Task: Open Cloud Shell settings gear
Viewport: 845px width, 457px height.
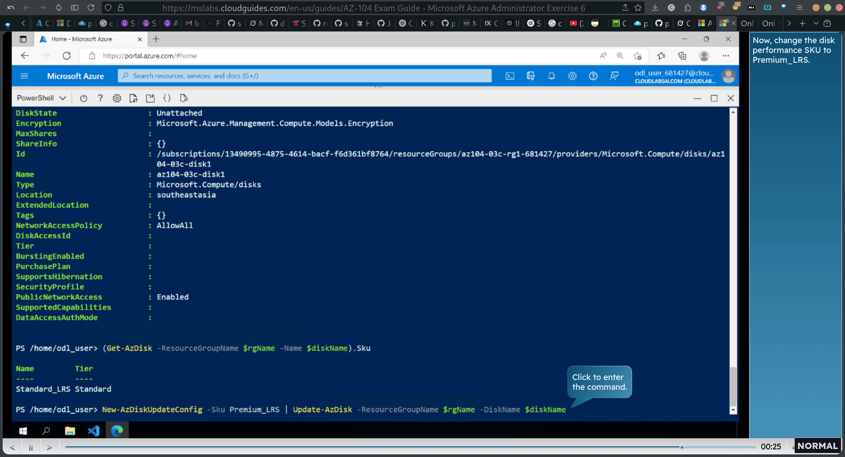Action: pos(117,98)
